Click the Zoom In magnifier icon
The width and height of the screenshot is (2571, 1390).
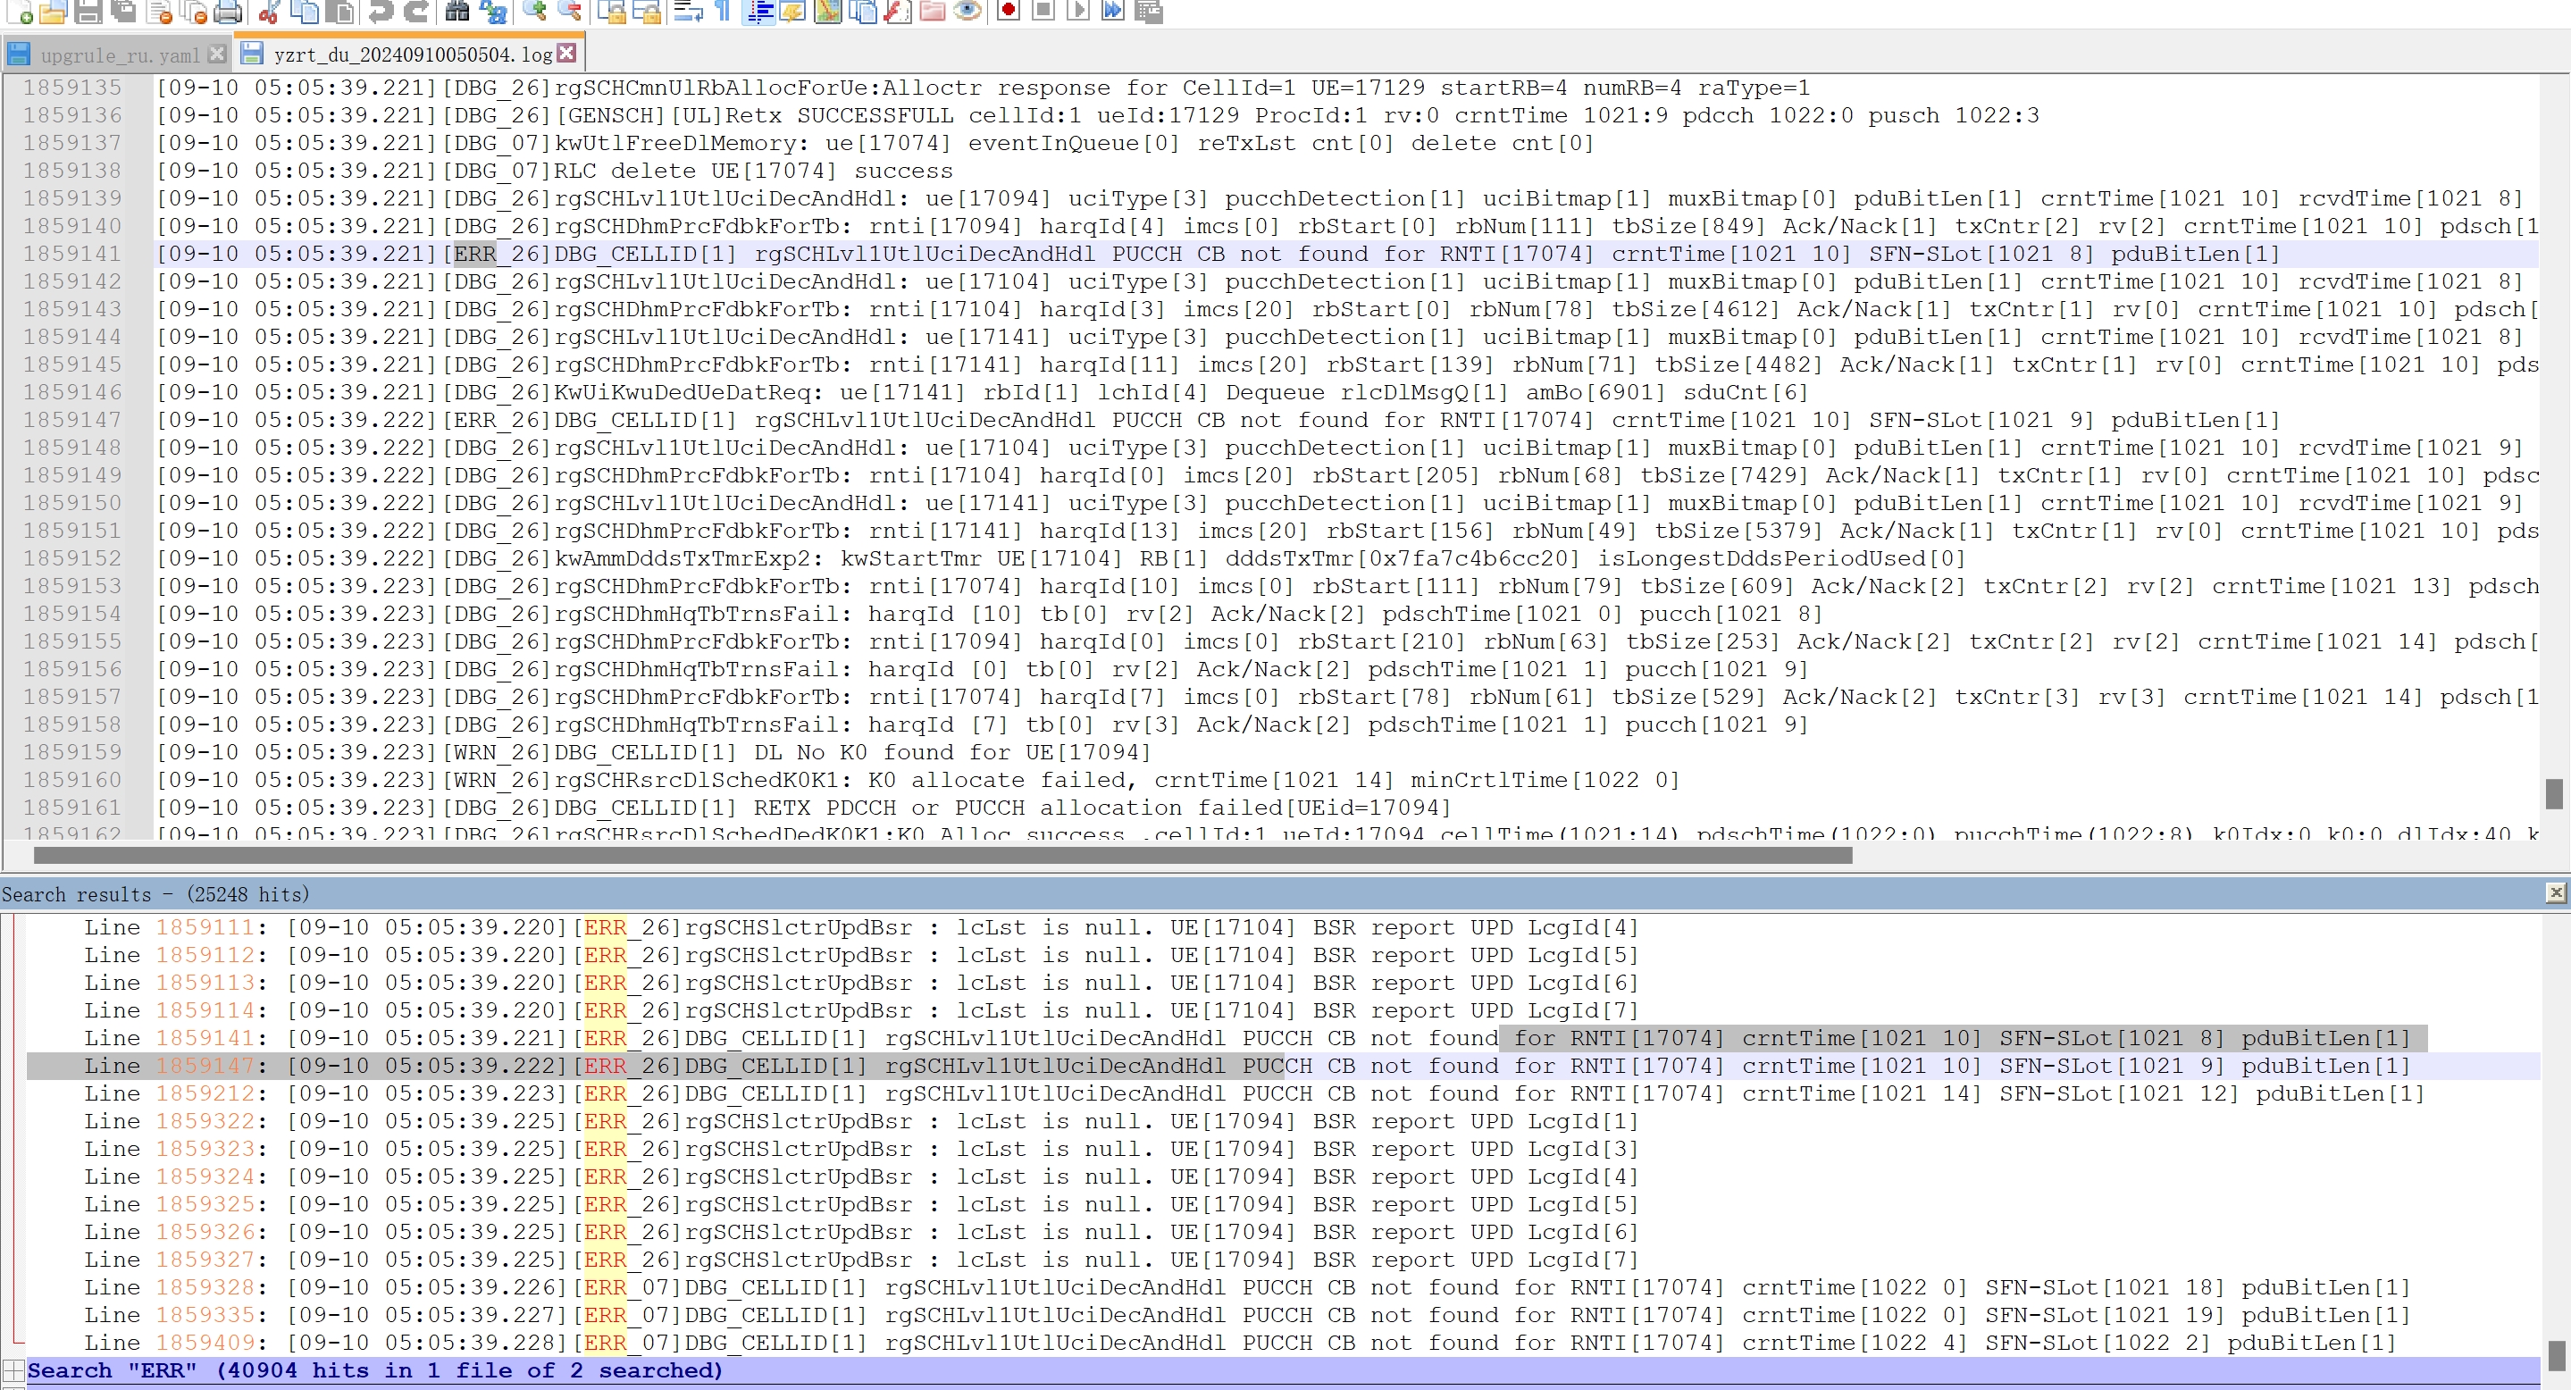pos(535,12)
